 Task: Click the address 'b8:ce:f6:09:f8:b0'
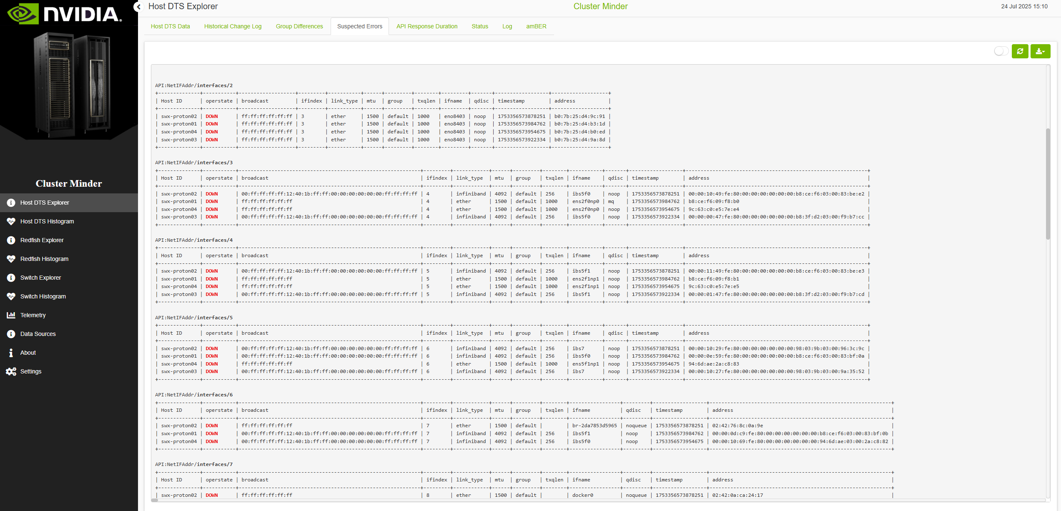pos(714,201)
